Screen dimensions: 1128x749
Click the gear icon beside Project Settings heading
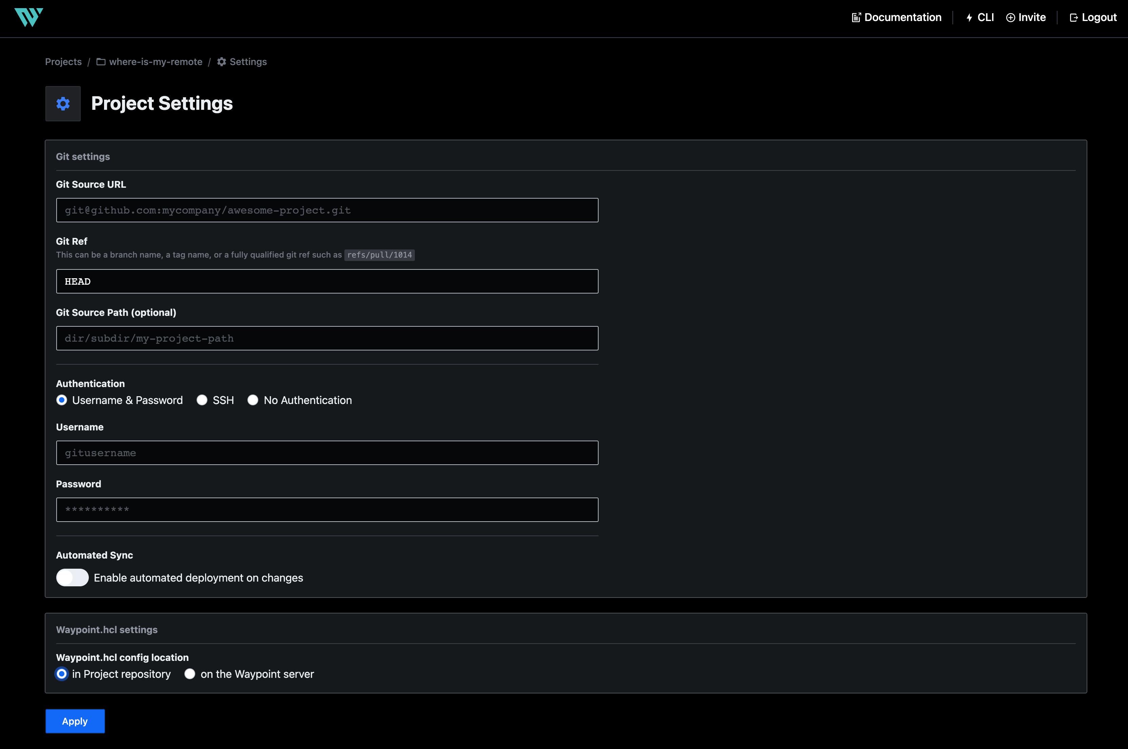(x=63, y=103)
